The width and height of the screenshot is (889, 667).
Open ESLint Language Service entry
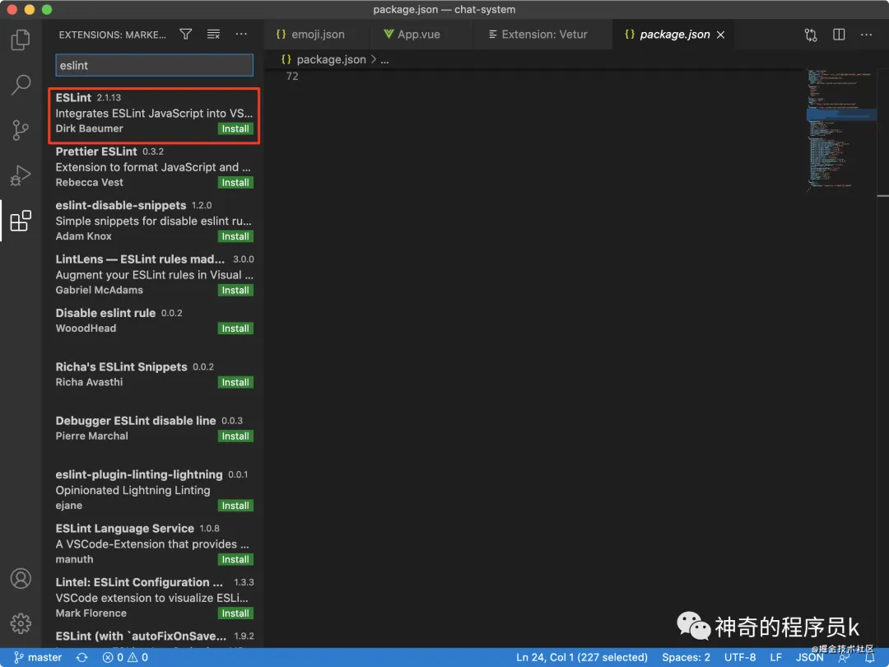coord(154,544)
